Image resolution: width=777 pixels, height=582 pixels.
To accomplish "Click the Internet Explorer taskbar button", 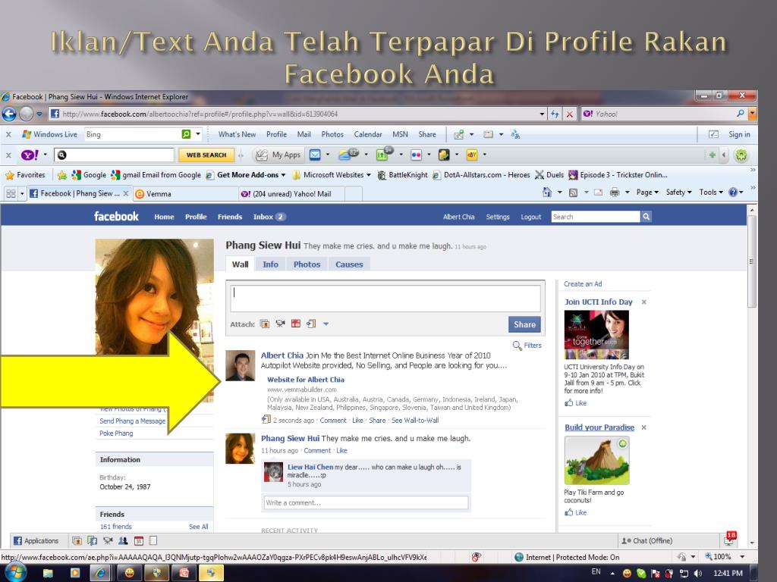I will [101, 573].
